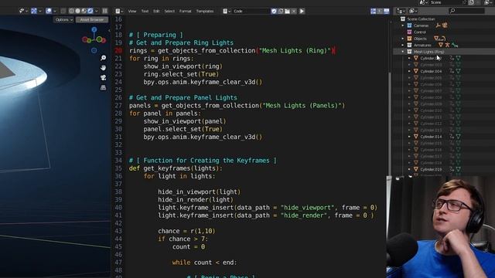Select rendered viewport shading
This screenshot has height=278, width=495.
point(90,11)
